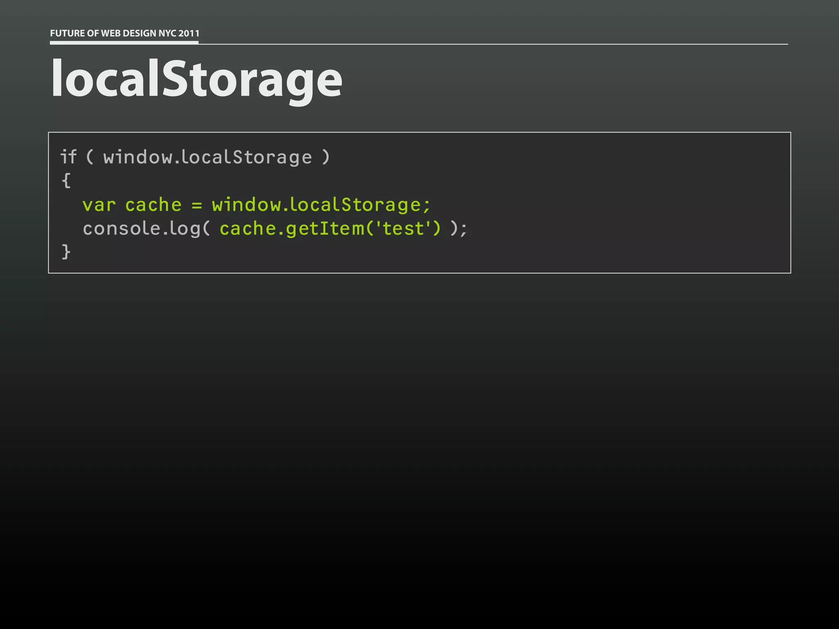Click the green "cache.getItem" method call

291,229
